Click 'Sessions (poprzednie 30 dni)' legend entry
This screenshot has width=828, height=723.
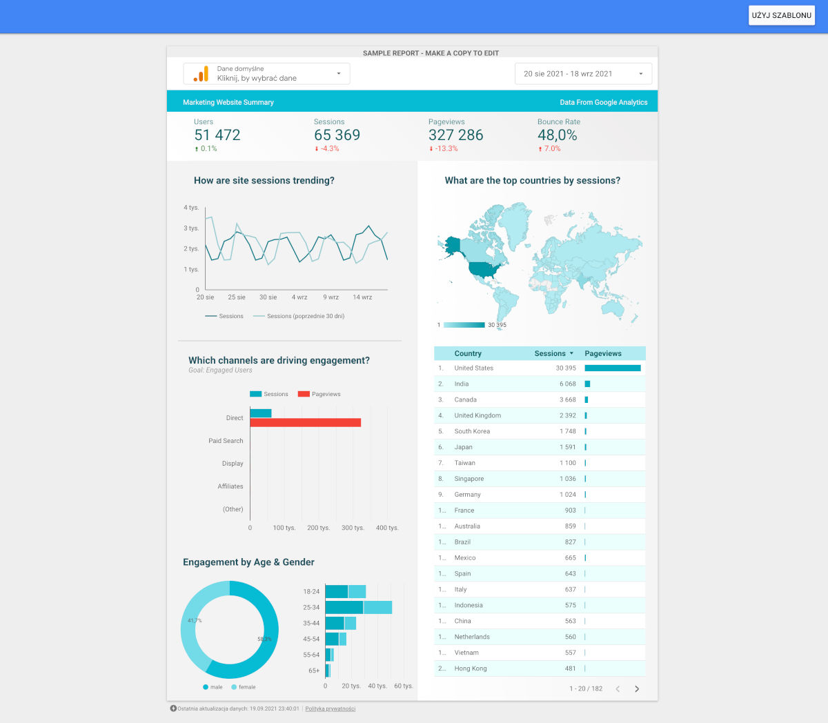pos(299,316)
